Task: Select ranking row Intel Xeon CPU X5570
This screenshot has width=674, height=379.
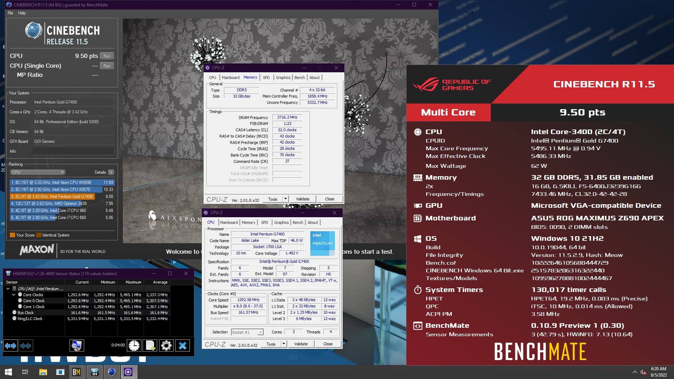Action: pyautogui.click(x=62, y=189)
